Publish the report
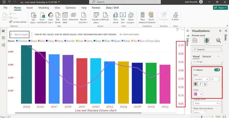 [x=175, y=16]
